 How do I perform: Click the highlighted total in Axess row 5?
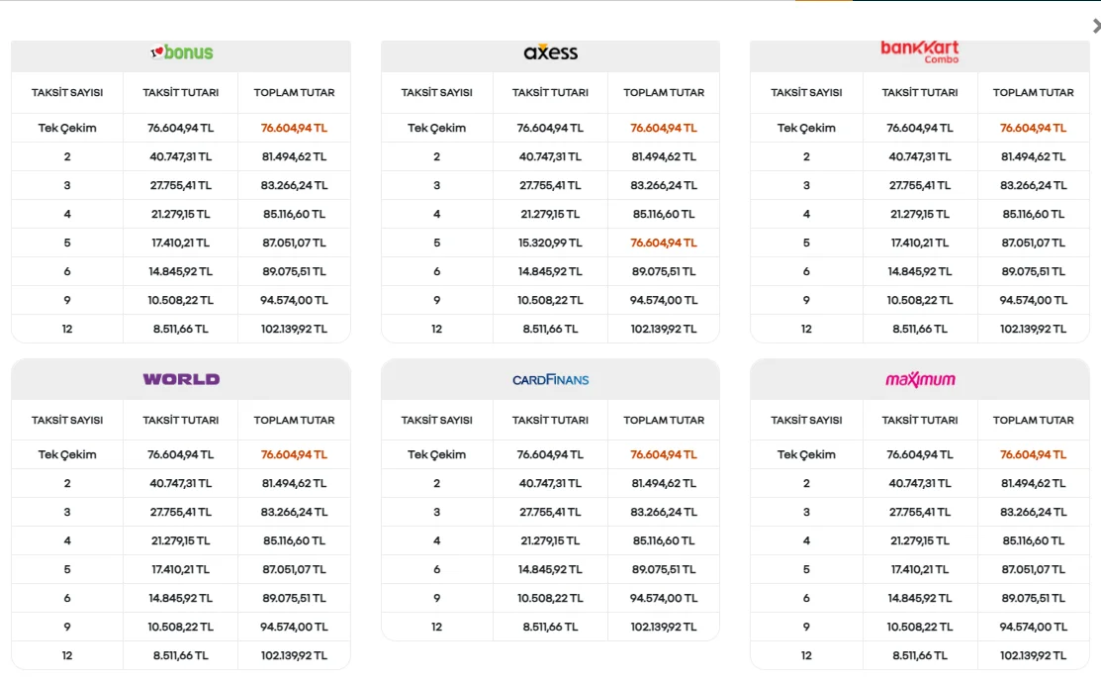click(664, 243)
